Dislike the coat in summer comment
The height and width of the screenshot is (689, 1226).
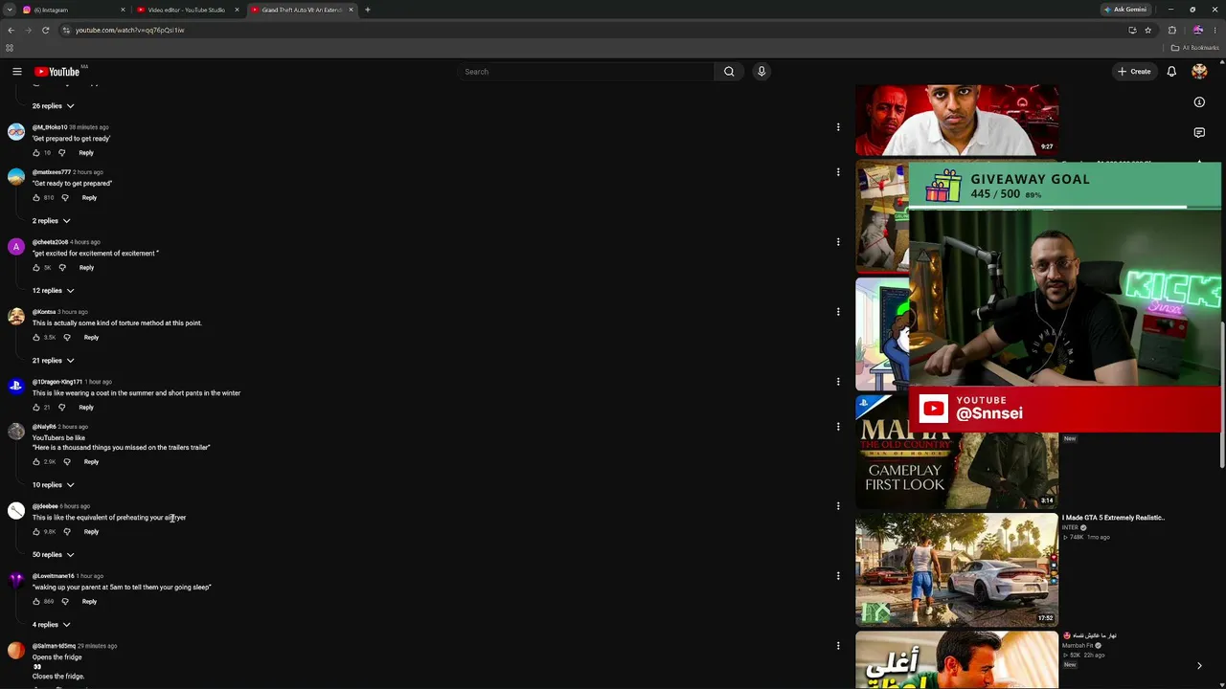click(62, 408)
